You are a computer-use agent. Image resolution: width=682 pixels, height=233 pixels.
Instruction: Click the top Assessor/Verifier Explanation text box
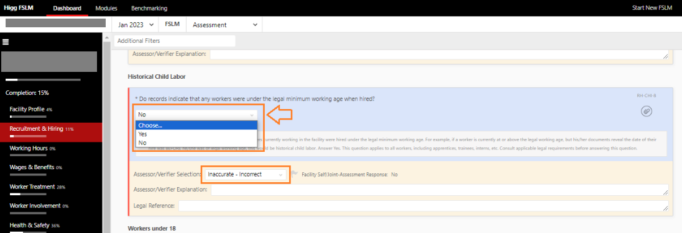(440, 55)
